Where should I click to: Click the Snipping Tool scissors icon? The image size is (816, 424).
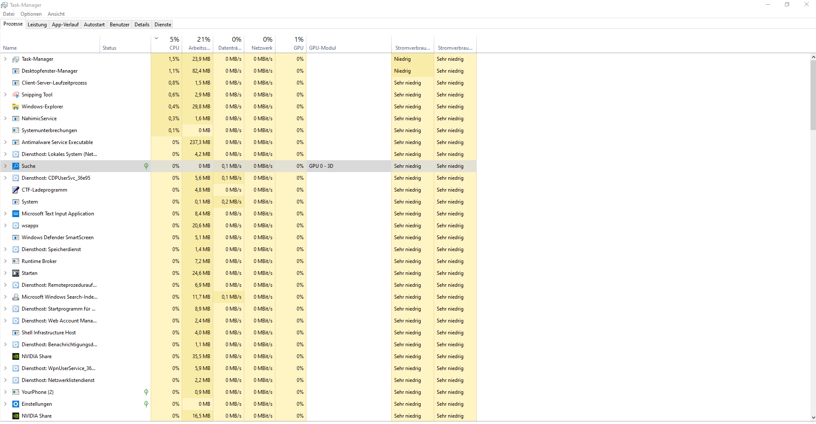[x=16, y=95]
